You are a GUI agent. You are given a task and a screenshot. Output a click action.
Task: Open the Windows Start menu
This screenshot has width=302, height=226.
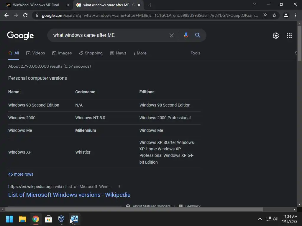pyautogui.click(x=9, y=219)
